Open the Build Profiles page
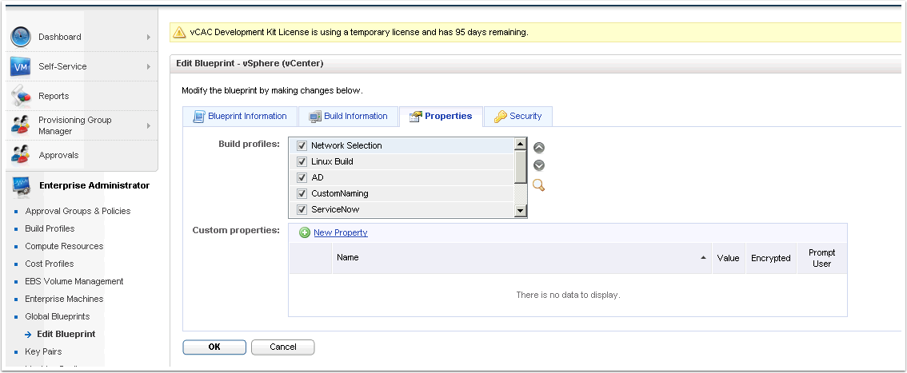The image size is (907, 373). [50, 228]
